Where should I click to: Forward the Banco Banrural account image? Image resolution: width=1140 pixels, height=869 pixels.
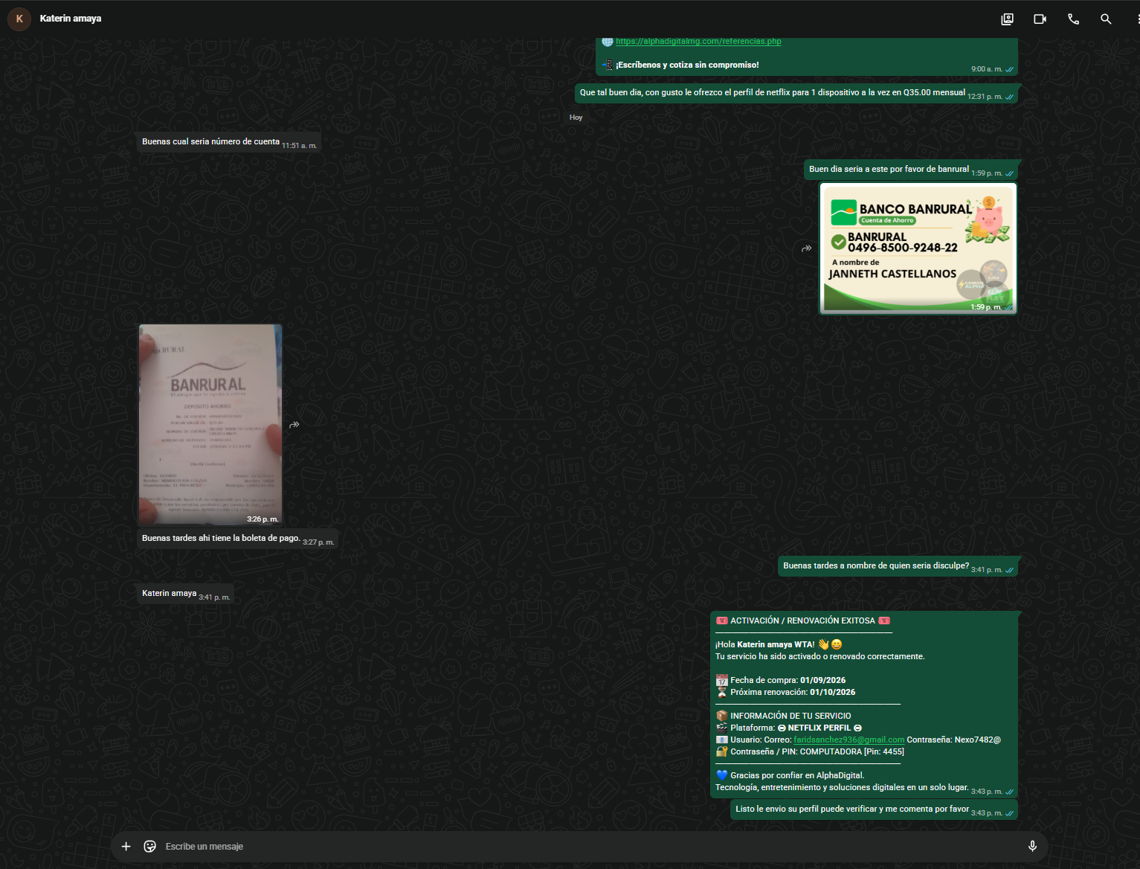click(x=806, y=248)
